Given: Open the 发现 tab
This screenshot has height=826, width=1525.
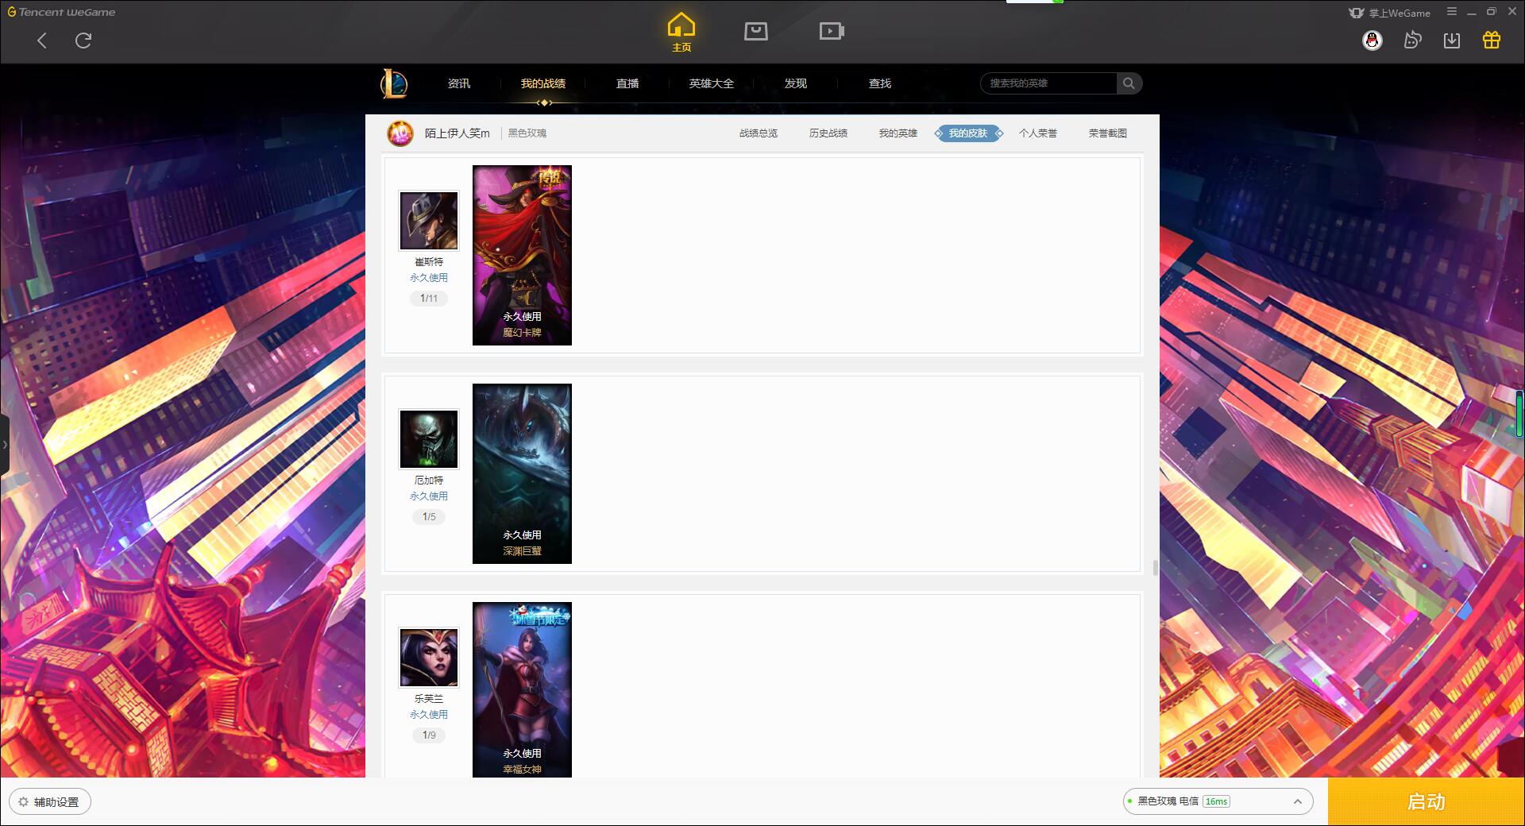Looking at the screenshot, I should coord(796,83).
